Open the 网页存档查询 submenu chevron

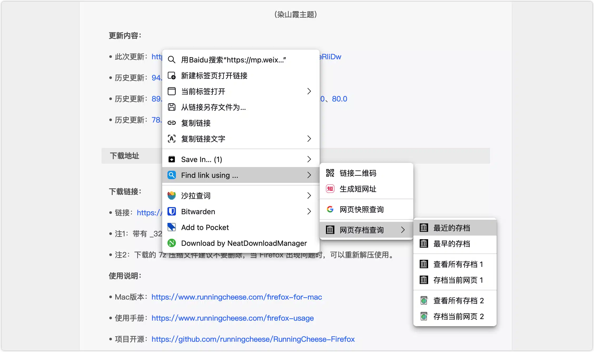coord(403,230)
